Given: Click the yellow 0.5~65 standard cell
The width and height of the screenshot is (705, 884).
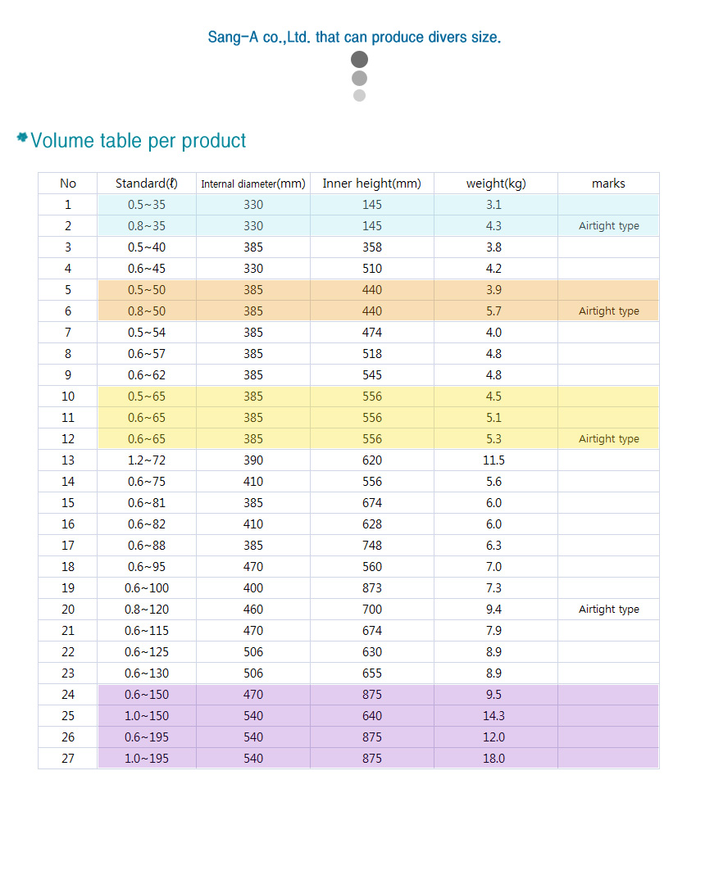Looking at the screenshot, I should [147, 397].
